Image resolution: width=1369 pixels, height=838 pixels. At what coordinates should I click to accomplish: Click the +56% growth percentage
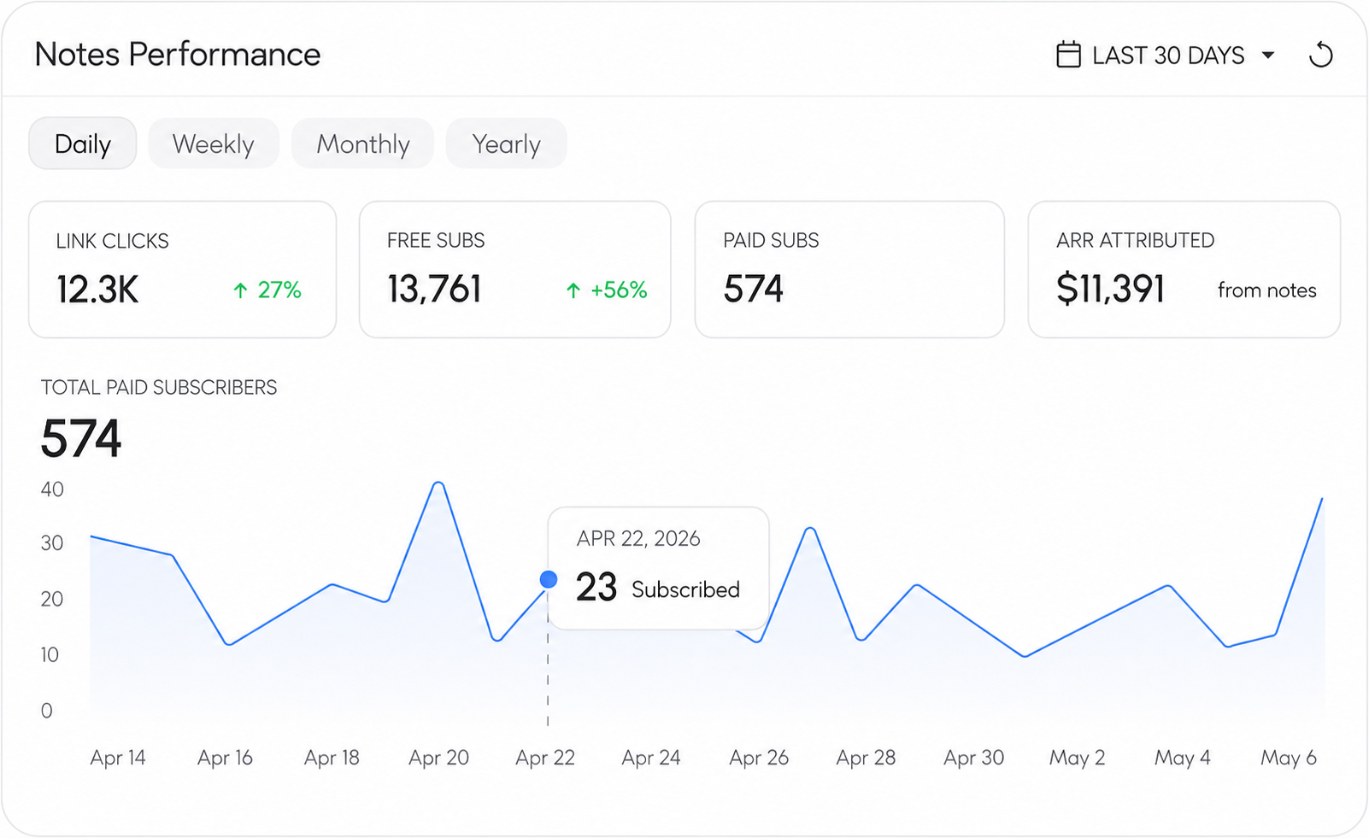click(x=619, y=290)
